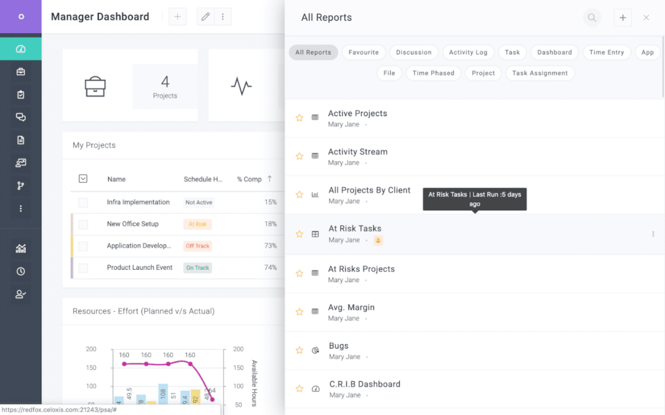Screen dimensions: 665x415
Task: Close the All Reports panel
Action: point(646,18)
